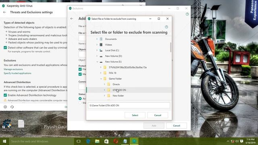Open File Explorer from taskbar

pos(97,141)
